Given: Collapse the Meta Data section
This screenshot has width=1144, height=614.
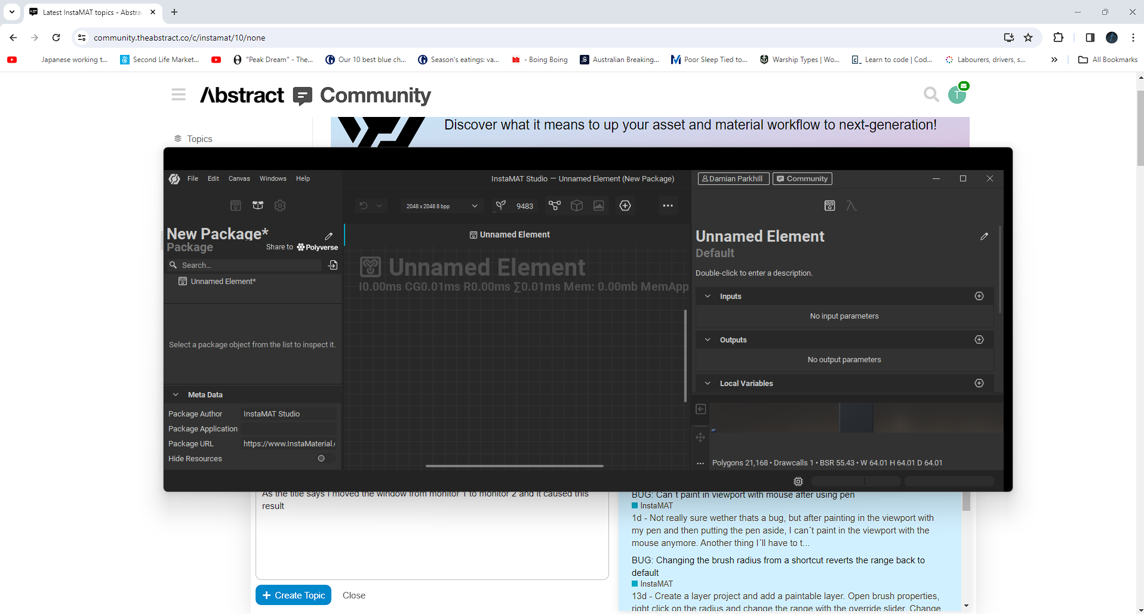Looking at the screenshot, I should 176,394.
